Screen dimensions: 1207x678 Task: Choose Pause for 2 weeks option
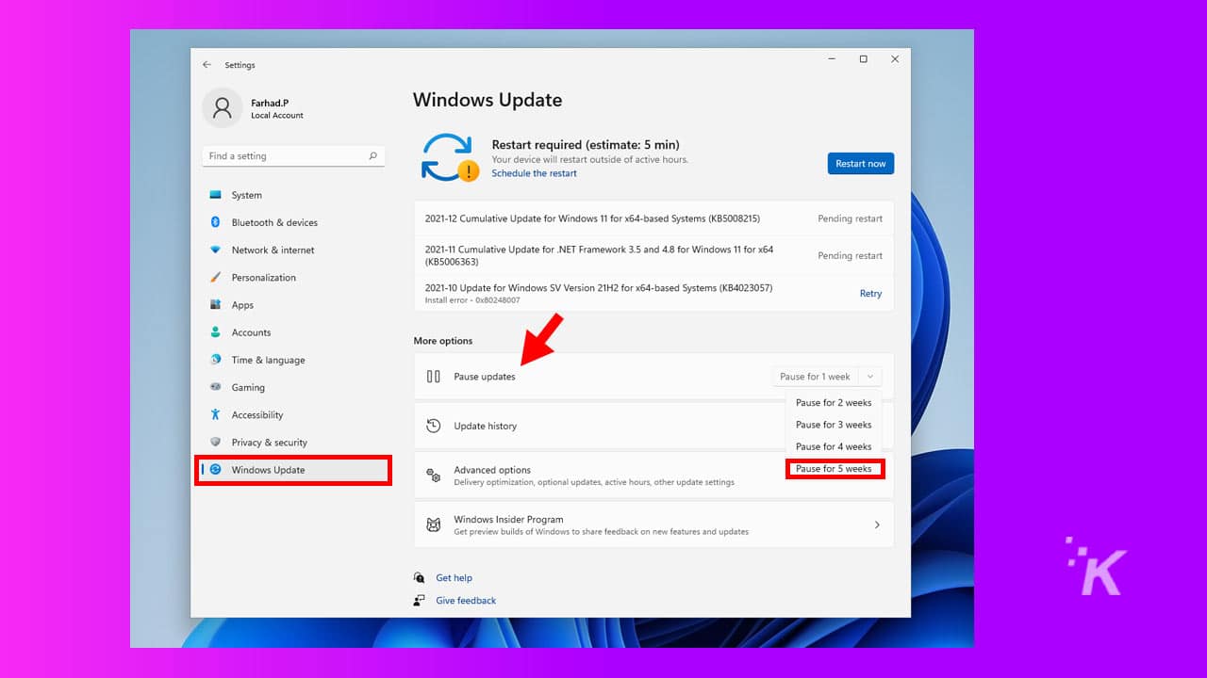point(834,402)
